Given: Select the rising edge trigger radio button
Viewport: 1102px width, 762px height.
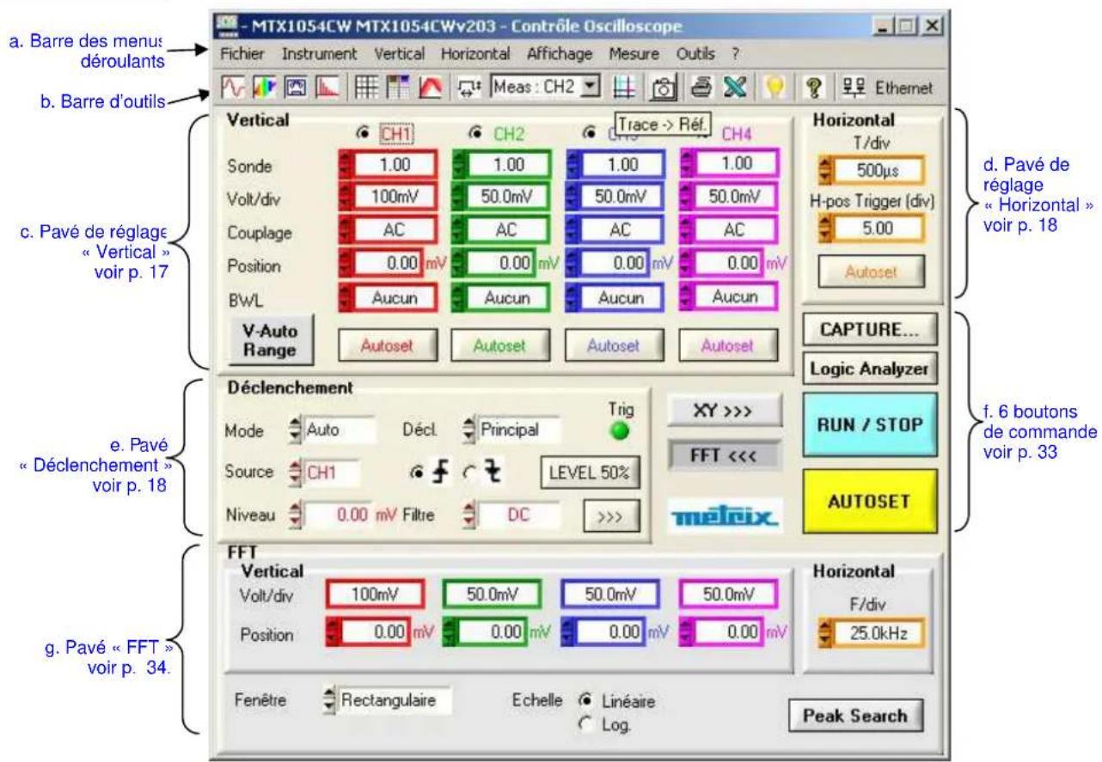Looking at the screenshot, I should pos(418,471).
